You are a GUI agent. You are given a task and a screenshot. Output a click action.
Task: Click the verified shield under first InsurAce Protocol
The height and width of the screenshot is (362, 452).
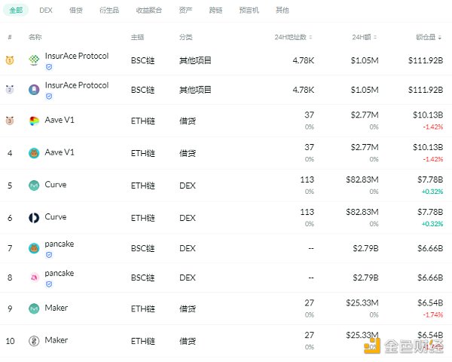49,67
